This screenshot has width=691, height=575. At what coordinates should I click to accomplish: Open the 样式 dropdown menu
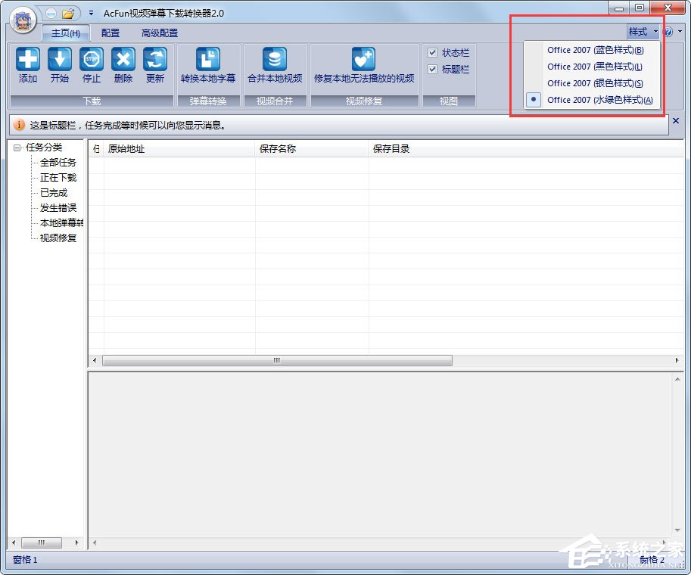tap(643, 32)
